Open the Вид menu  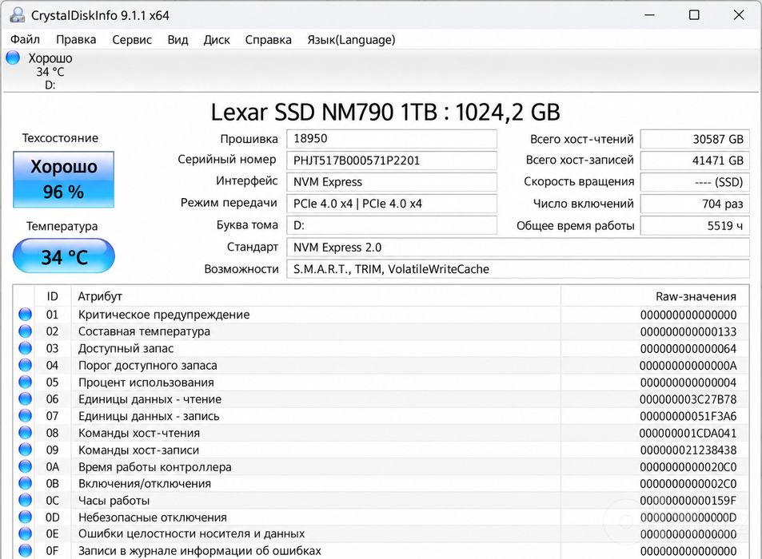pyautogui.click(x=178, y=39)
